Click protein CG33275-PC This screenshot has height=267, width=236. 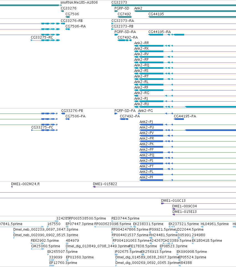coord(42,127)
